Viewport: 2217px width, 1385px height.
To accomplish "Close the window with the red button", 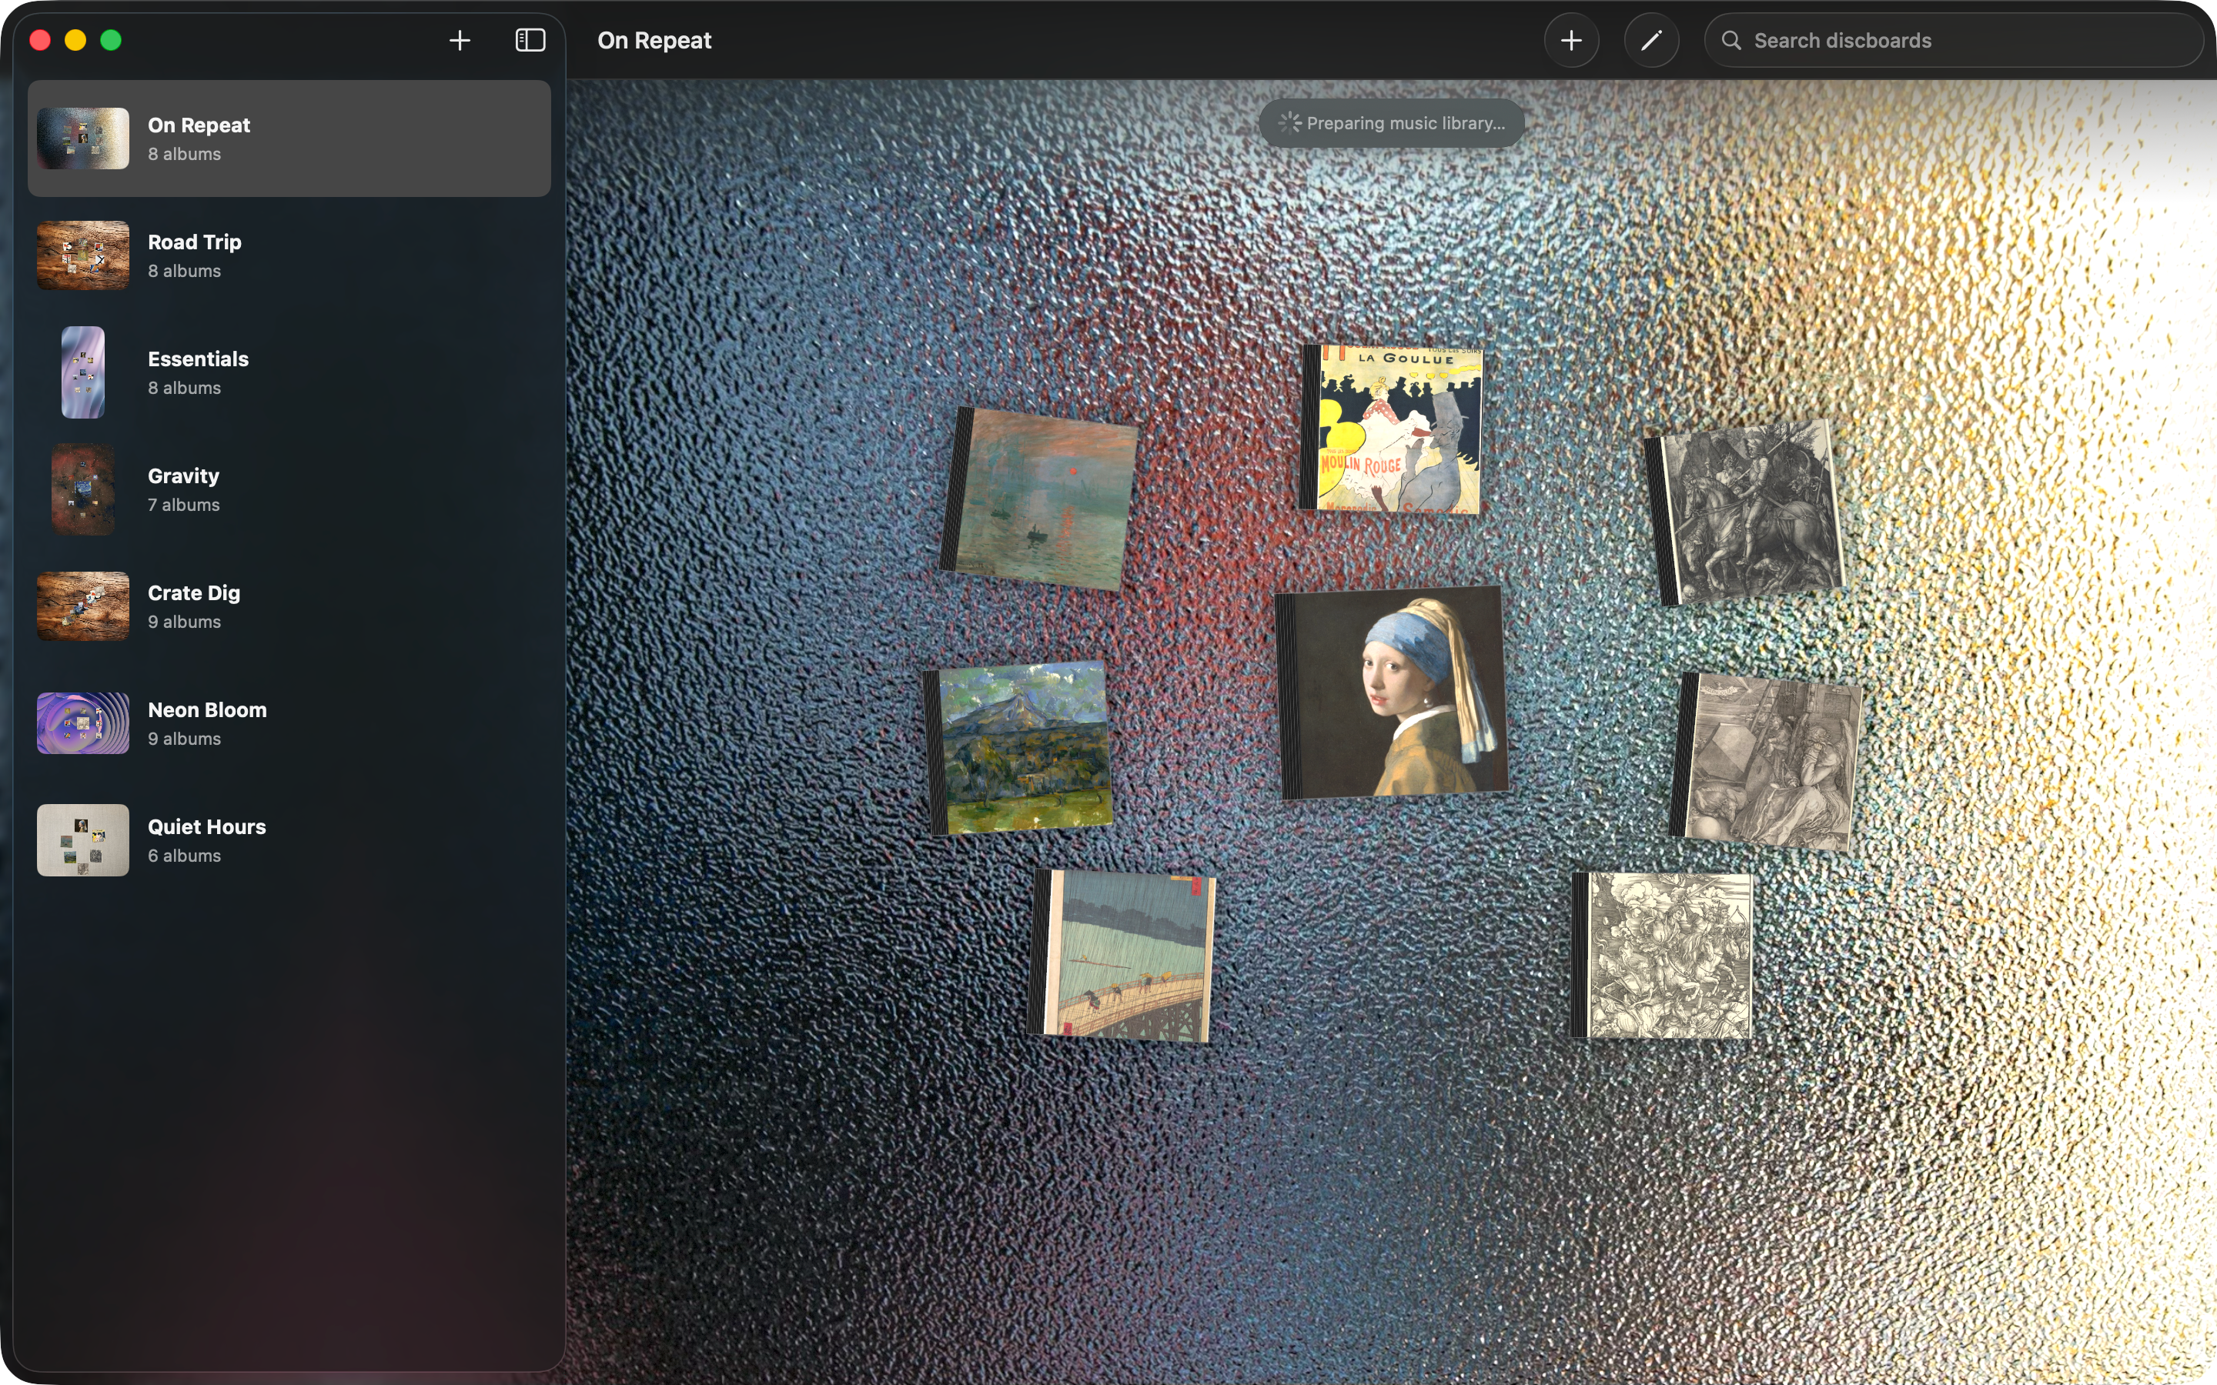I will [39, 40].
